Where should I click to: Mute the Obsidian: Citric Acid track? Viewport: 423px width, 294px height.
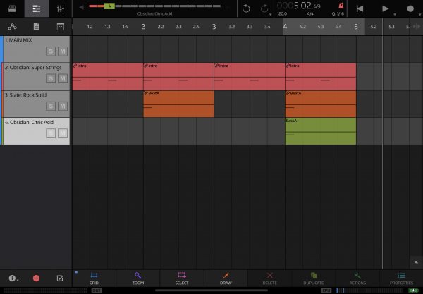click(63, 133)
